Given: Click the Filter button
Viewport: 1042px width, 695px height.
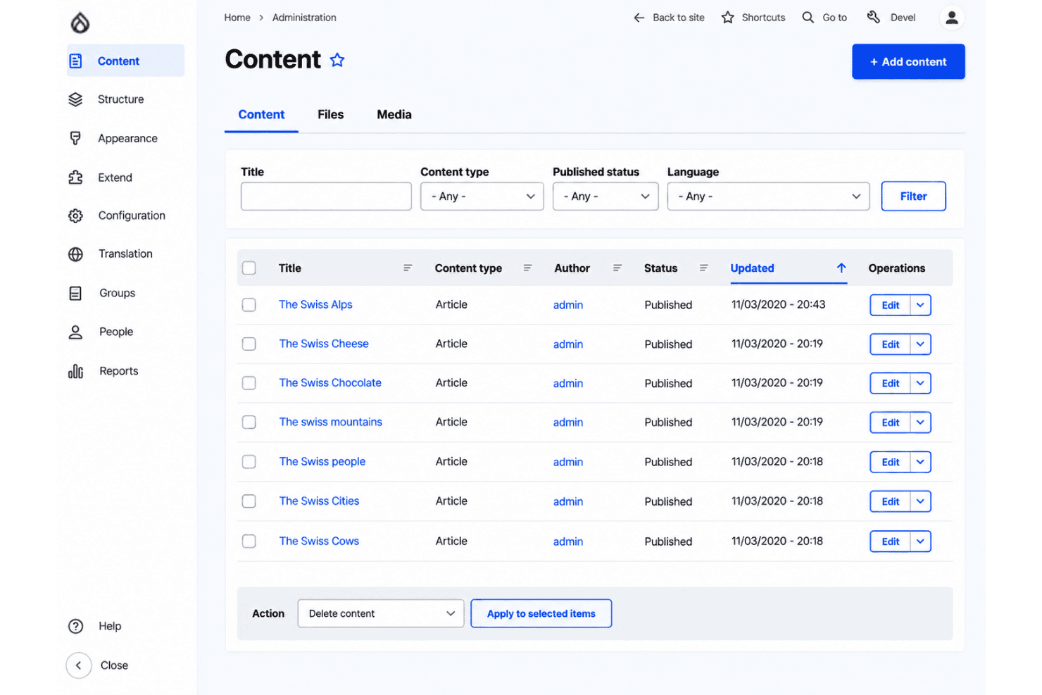Looking at the screenshot, I should 913,196.
